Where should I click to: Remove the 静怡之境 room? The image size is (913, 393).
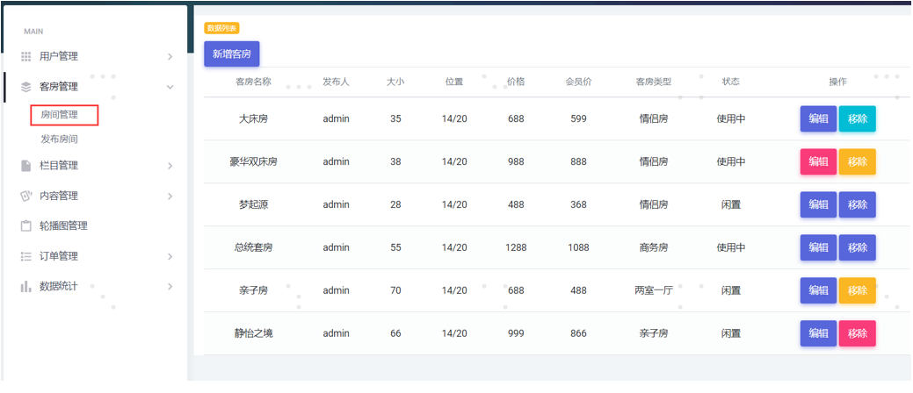[x=857, y=333]
